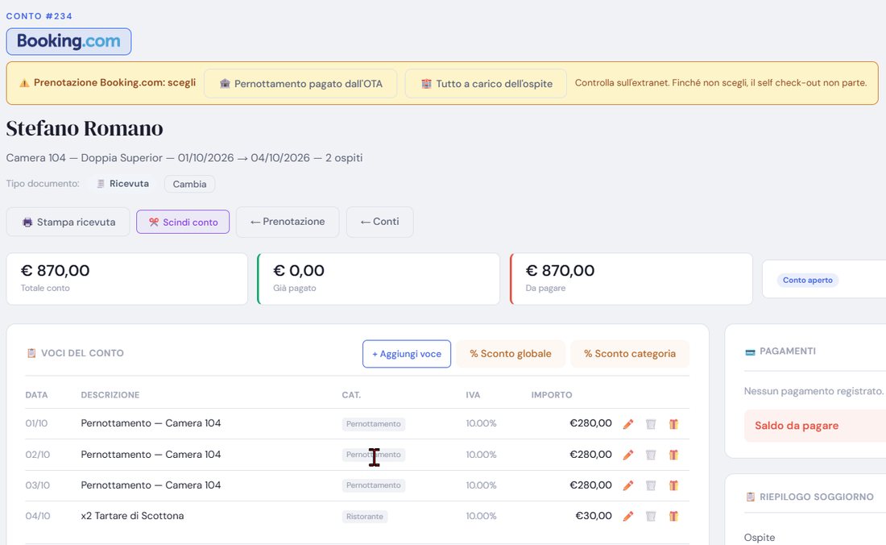Click the receipt icon beside Ricevuta

click(x=101, y=184)
